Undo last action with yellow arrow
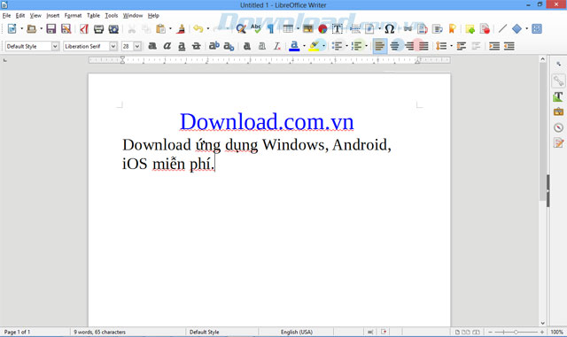Image resolution: width=567 pixels, height=337 pixels. [x=198, y=28]
